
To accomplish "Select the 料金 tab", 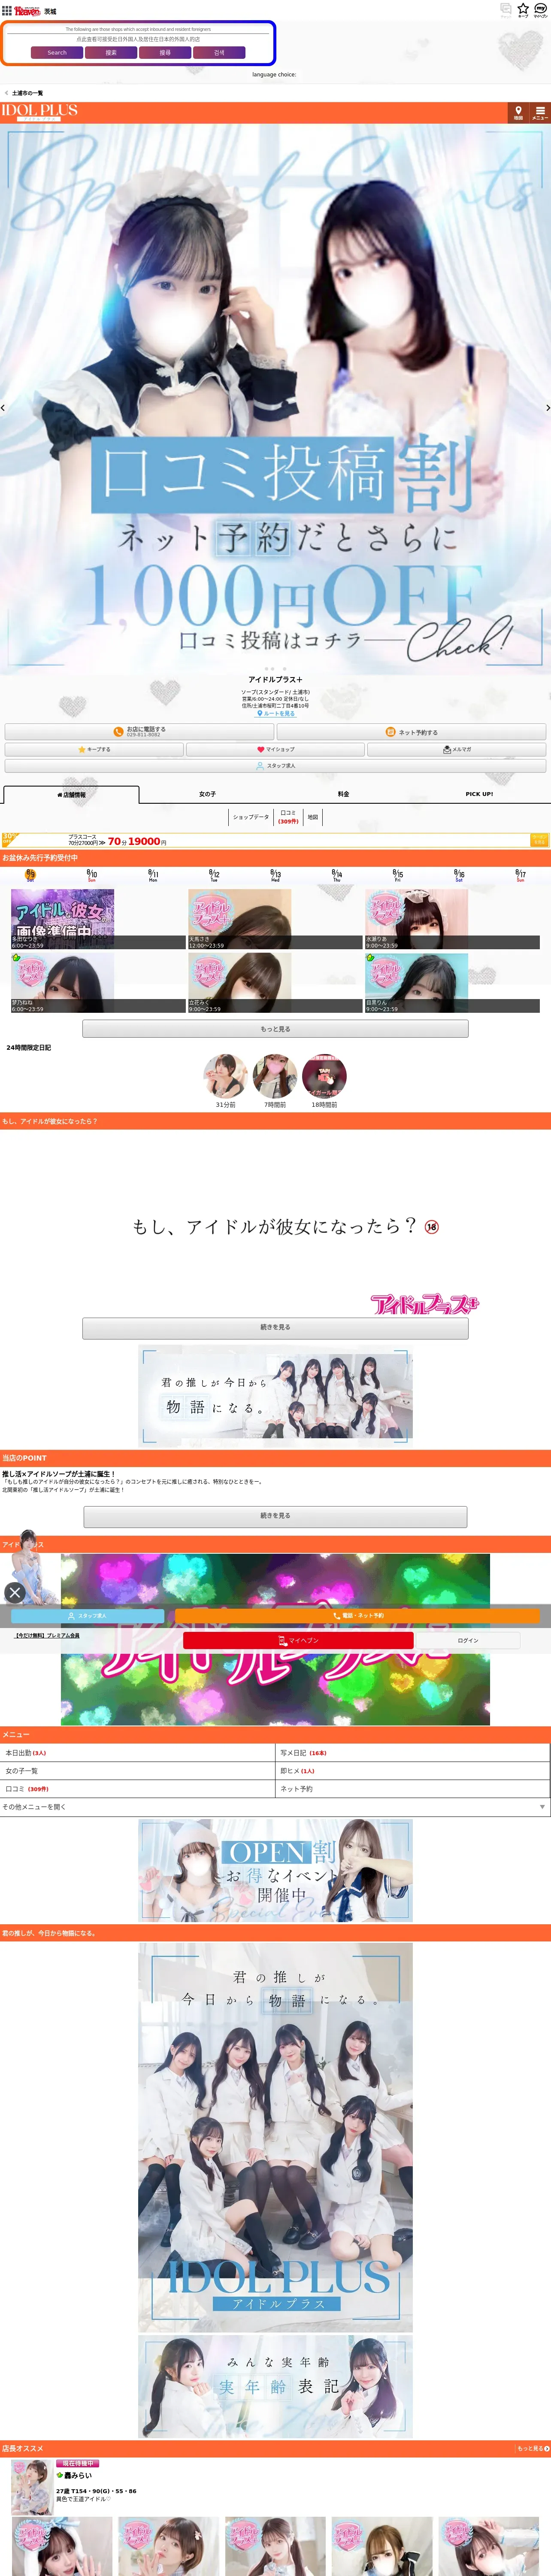I will click(343, 794).
